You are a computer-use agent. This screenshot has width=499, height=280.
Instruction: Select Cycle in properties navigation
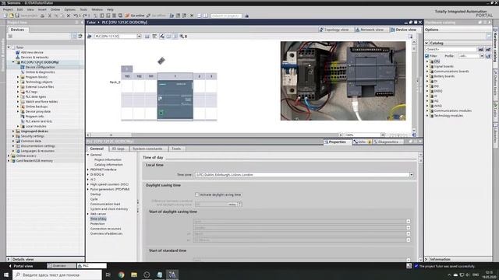coord(94,199)
